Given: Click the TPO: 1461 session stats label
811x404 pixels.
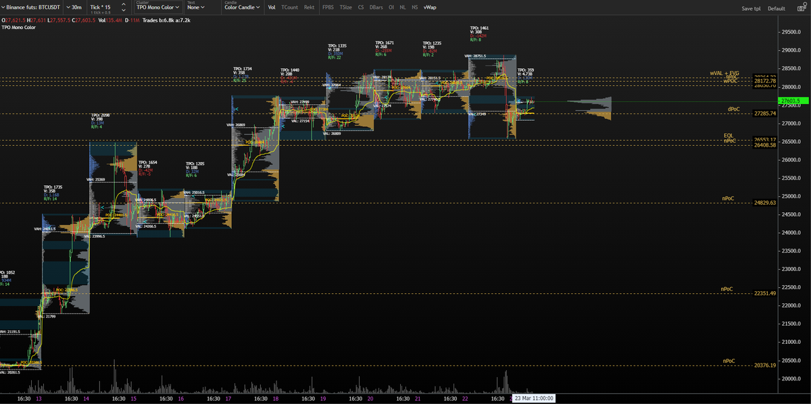Looking at the screenshot, I should (x=479, y=28).
